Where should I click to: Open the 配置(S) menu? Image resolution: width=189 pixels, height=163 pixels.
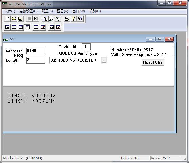click(47, 11)
